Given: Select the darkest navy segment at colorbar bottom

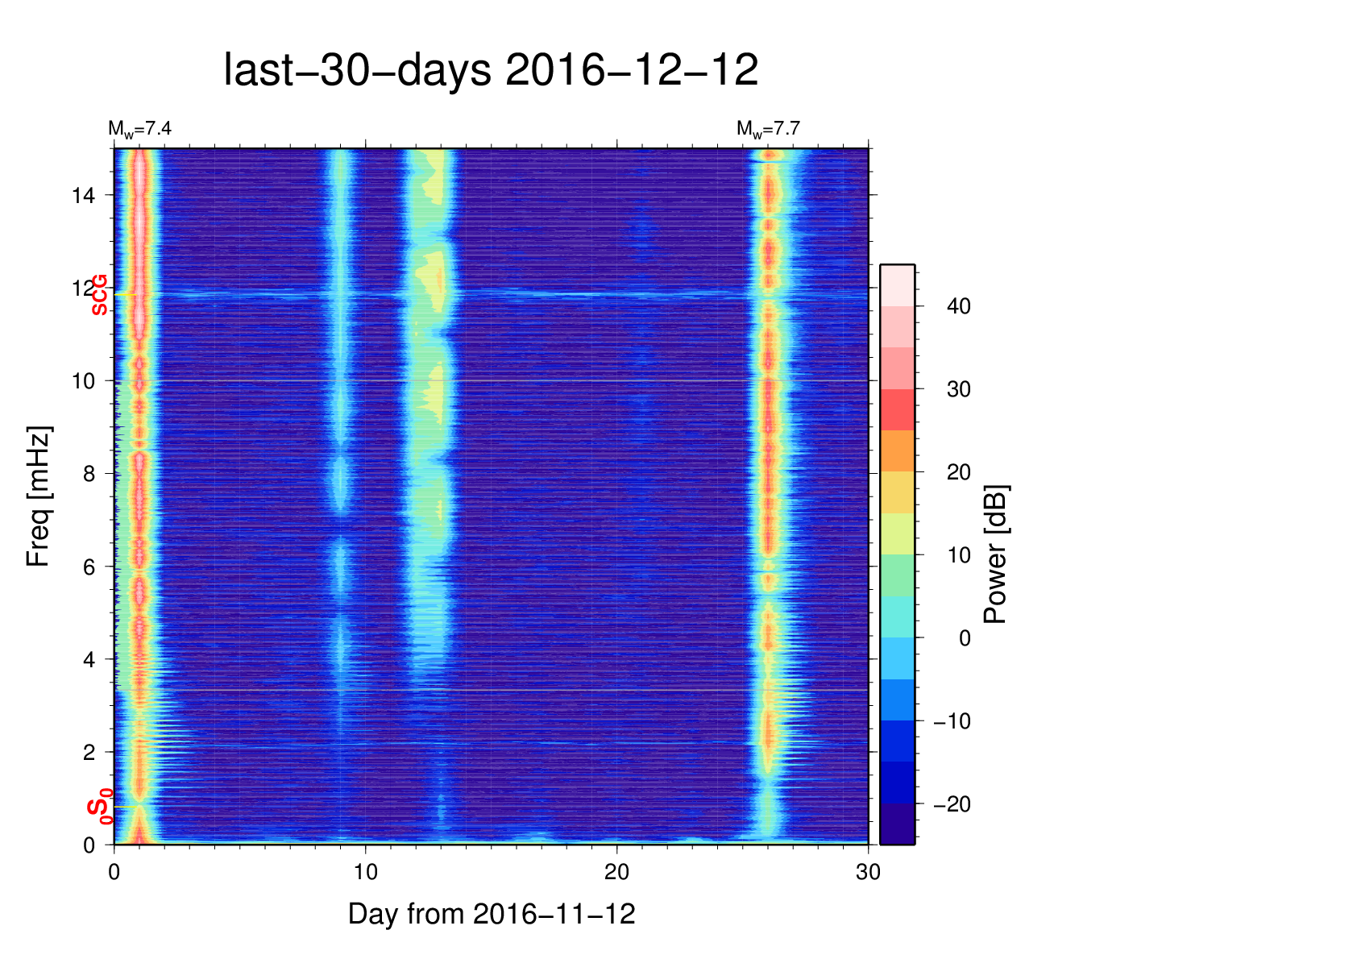Looking at the screenshot, I should [897, 824].
